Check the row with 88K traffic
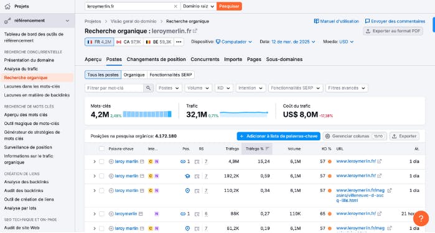 pos(102,214)
